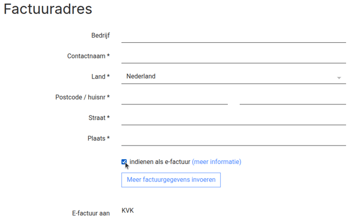Click the Straat input field
Viewport: 354px width, 221px height.
pyautogui.click(x=233, y=118)
